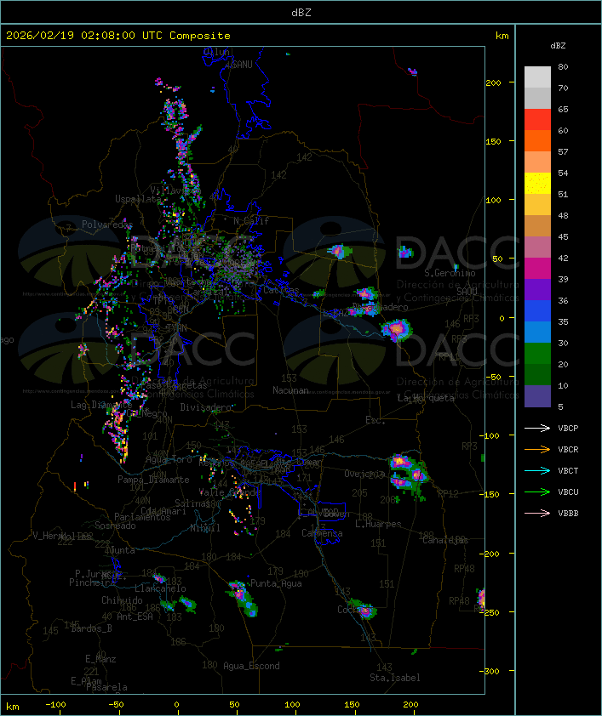Click the white VBCP arrow icon
Screen dimensions: 602x716
537,429
